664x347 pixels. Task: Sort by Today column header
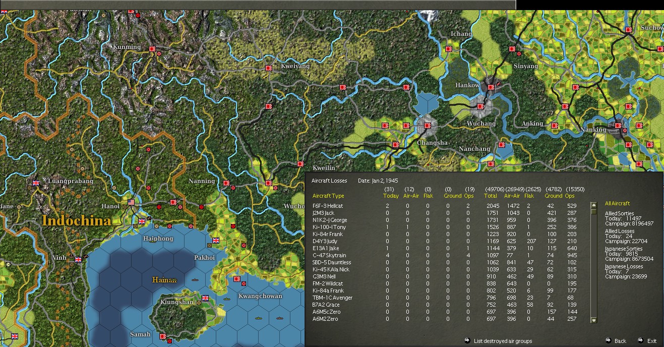[x=390, y=196]
